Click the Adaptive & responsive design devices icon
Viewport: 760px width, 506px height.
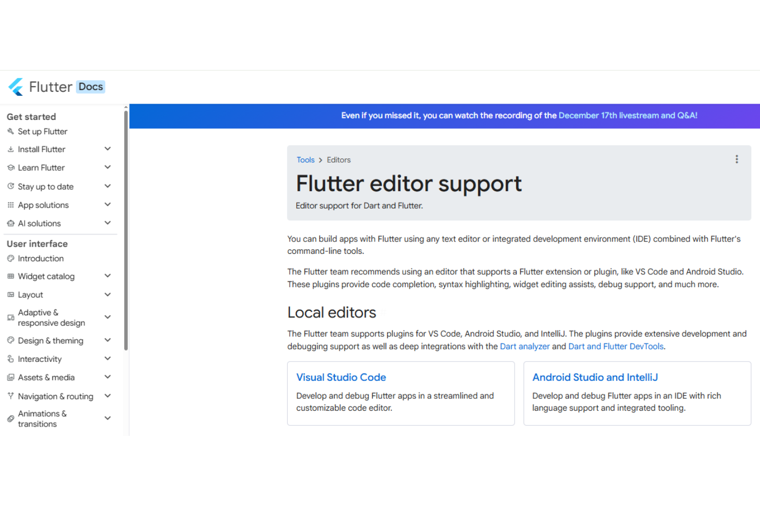click(10, 317)
